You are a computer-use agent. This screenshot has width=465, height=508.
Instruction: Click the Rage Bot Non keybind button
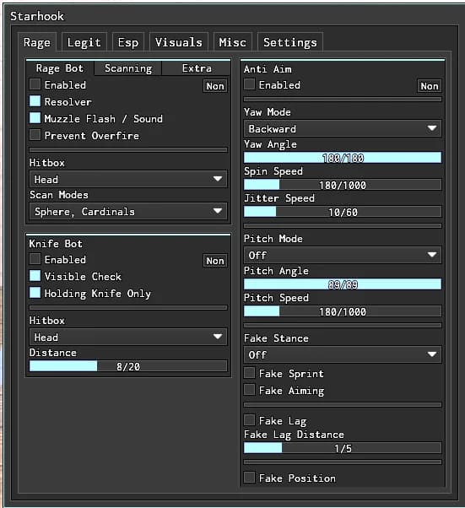coord(215,86)
